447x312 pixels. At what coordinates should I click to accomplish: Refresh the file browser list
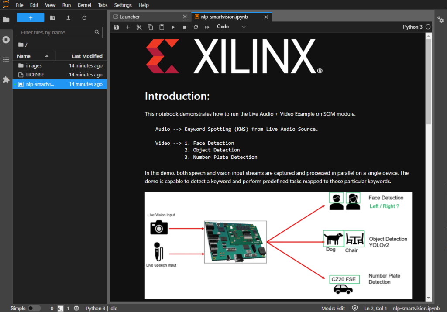point(84,18)
